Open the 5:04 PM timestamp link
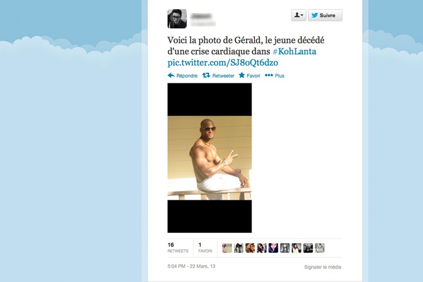The image size is (423, 282). pos(192,266)
